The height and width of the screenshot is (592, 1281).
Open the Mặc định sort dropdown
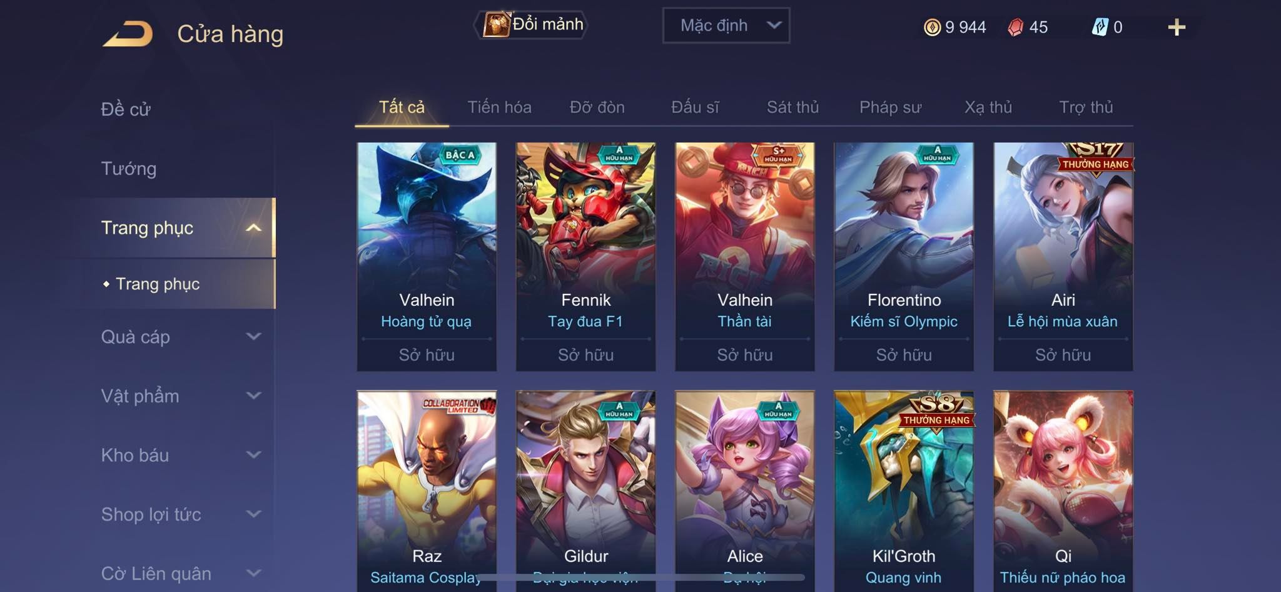pos(726,26)
